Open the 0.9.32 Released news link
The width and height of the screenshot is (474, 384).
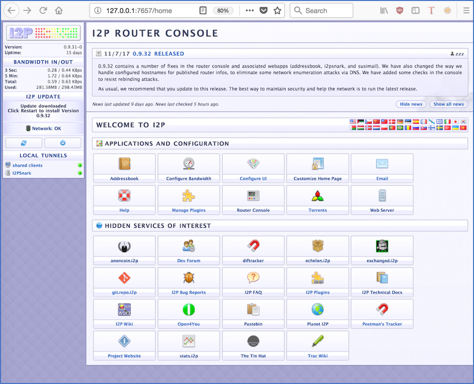pos(158,53)
